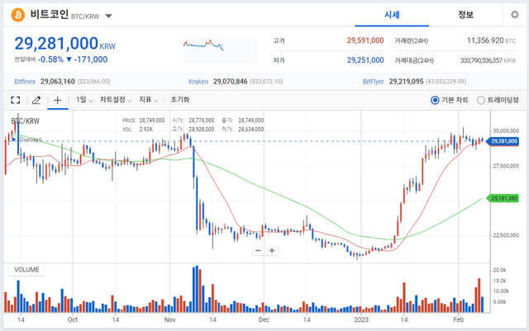Select the 기본 차트 radio option
The height and width of the screenshot is (331, 529).
click(450, 100)
